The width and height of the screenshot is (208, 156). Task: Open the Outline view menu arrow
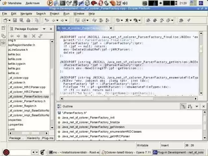click(197, 106)
